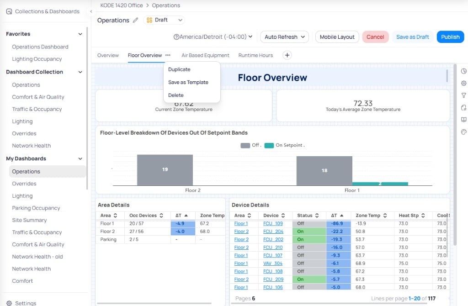
Task: Sort Device Details by Device column
Action: point(283,215)
